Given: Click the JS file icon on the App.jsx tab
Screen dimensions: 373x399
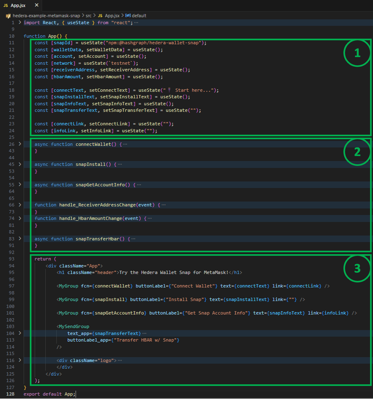Looking at the screenshot, I should (6, 5).
